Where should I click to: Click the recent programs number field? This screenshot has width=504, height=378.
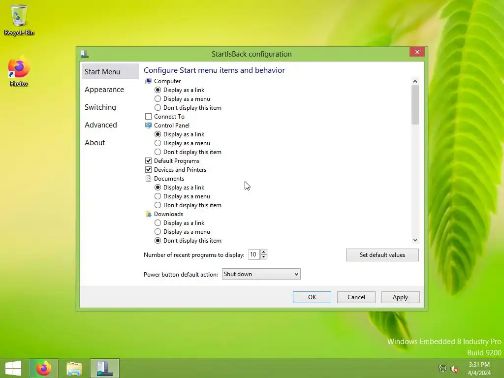tap(254, 254)
